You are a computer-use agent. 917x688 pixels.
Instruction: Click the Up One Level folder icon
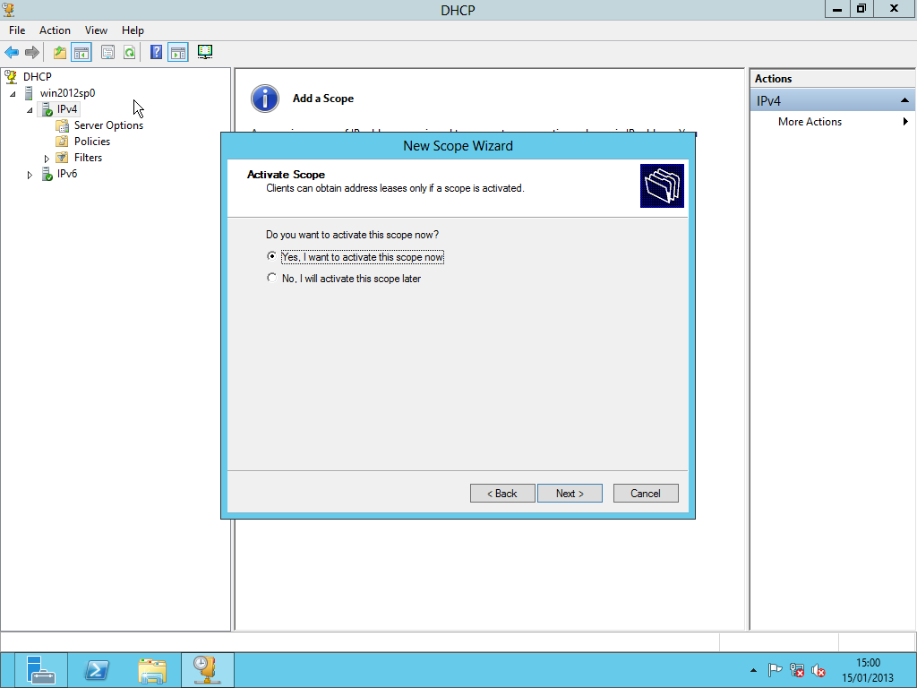pyautogui.click(x=60, y=53)
